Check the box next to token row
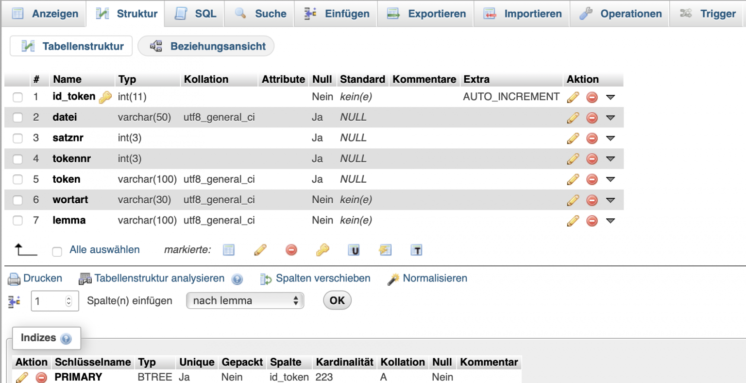 tap(17, 179)
